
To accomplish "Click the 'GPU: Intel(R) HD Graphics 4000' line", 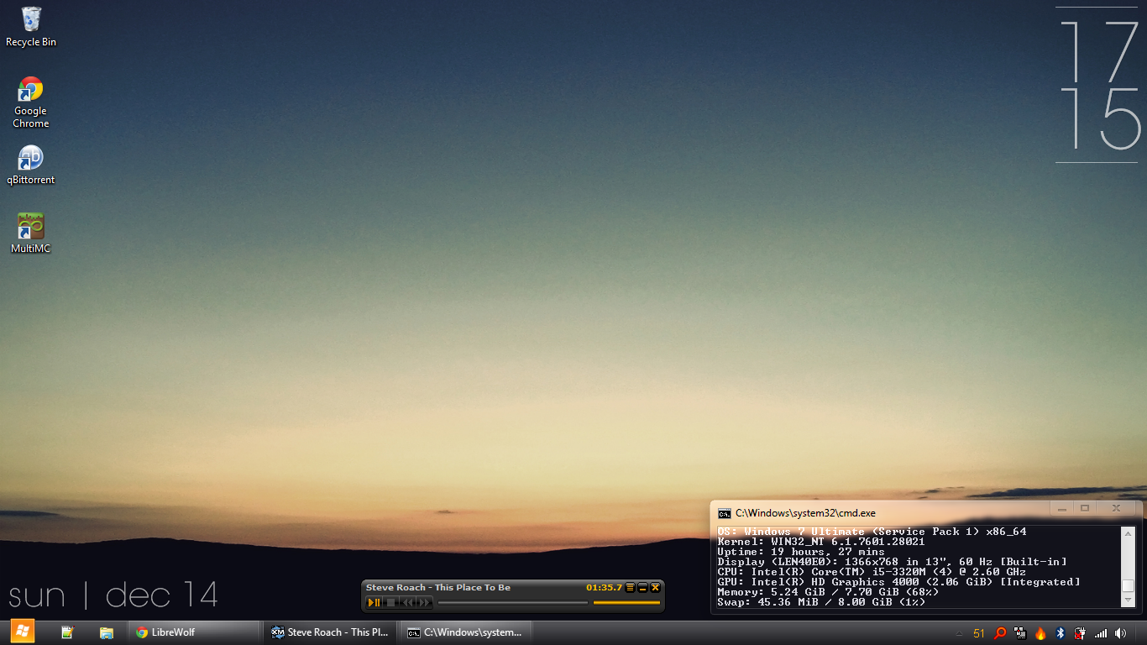I will [899, 582].
